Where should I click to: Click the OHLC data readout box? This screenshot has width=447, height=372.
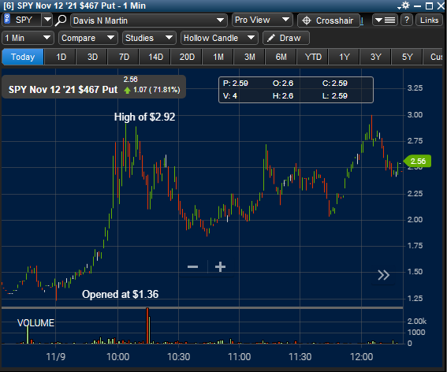(x=296, y=90)
